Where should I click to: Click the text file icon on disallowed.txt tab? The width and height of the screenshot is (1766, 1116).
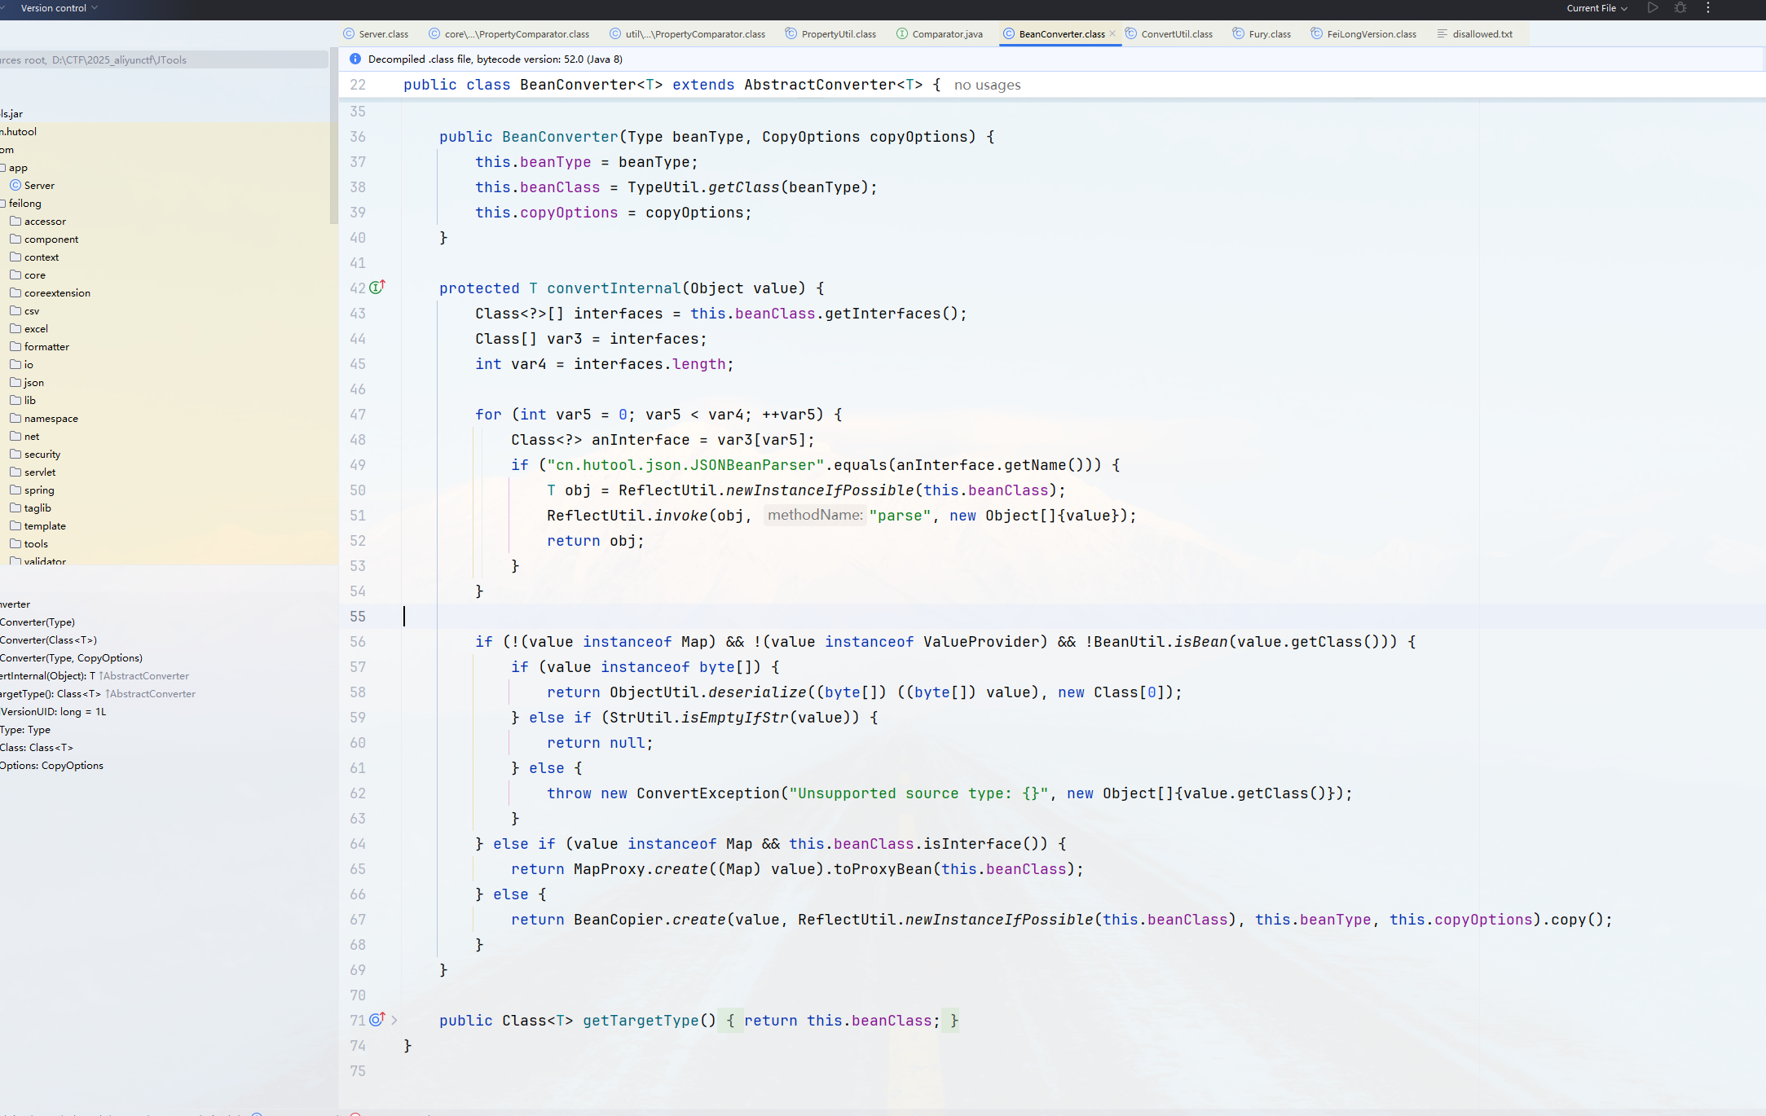pos(1442,33)
